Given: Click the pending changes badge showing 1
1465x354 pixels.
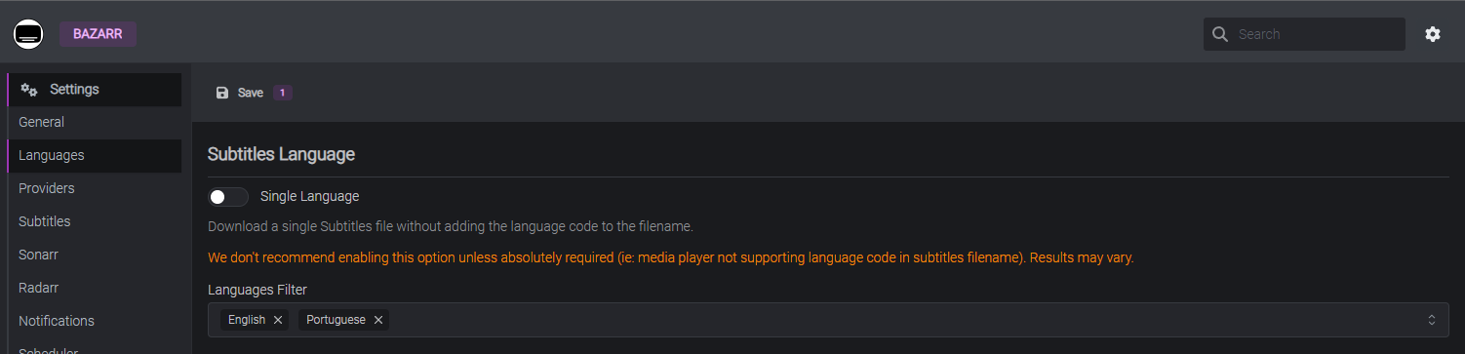Looking at the screenshot, I should pos(283,93).
